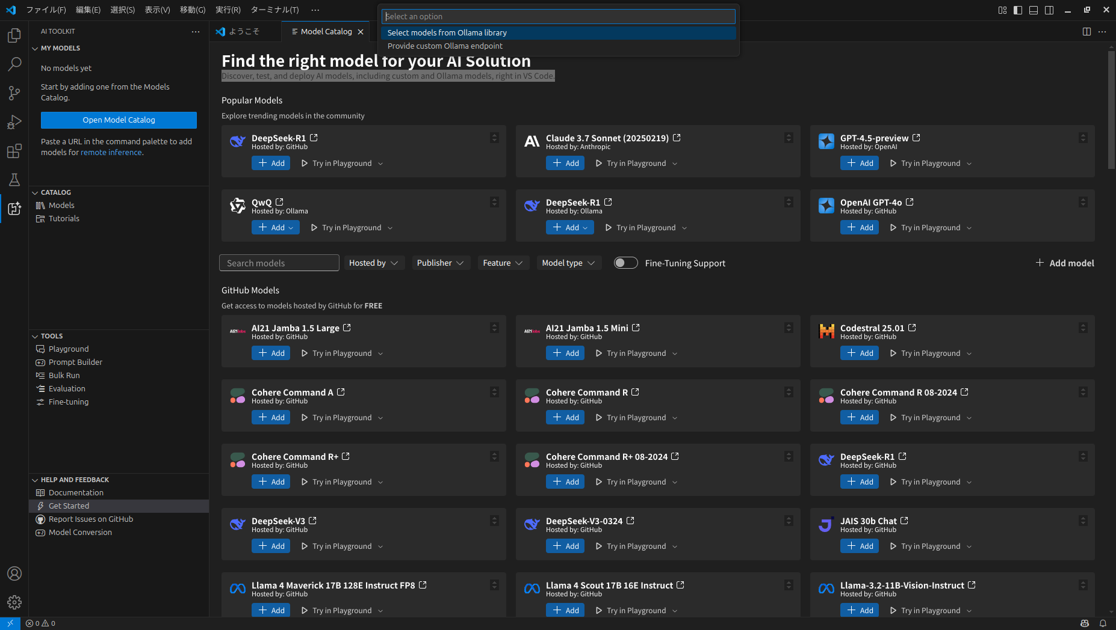Open external link icon for GPT-4.5-preview

pos(916,138)
